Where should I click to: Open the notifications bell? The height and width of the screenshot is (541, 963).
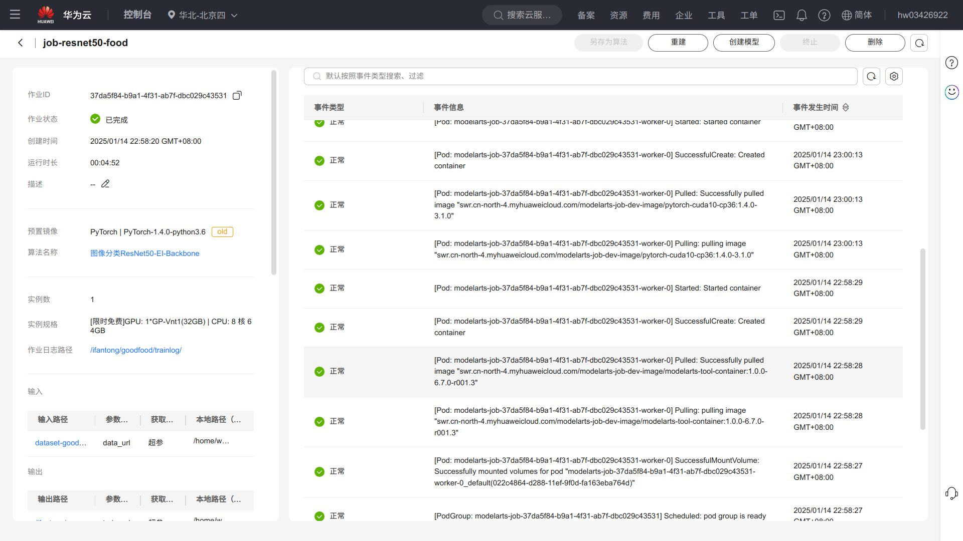click(x=801, y=15)
